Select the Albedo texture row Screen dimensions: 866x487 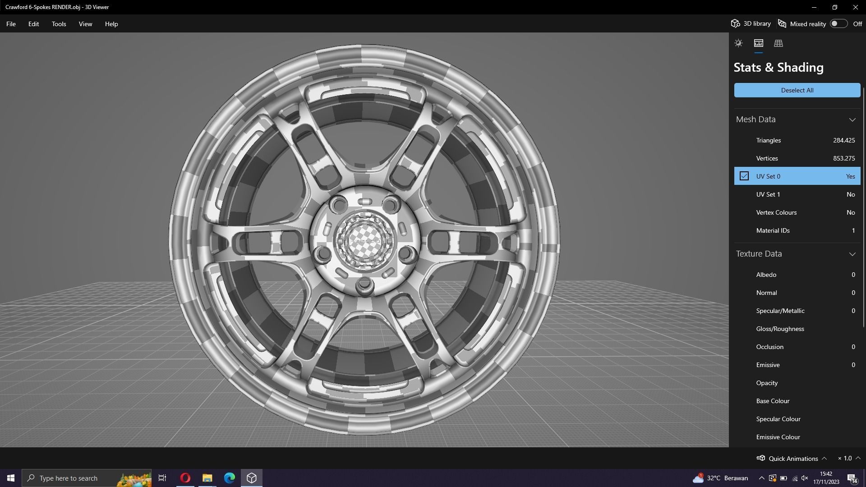click(797, 275)
